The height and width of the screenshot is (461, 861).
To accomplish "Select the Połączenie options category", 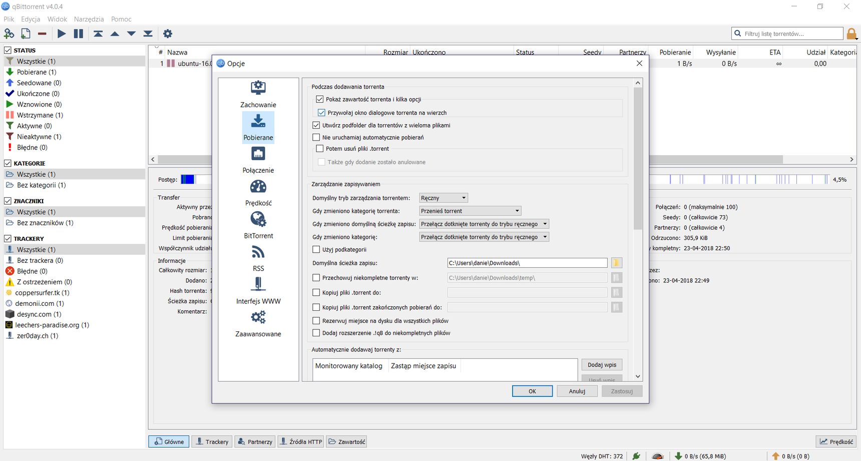I will point(258,160).
